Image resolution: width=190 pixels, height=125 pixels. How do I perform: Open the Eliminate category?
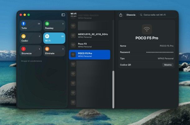point(54,51)
